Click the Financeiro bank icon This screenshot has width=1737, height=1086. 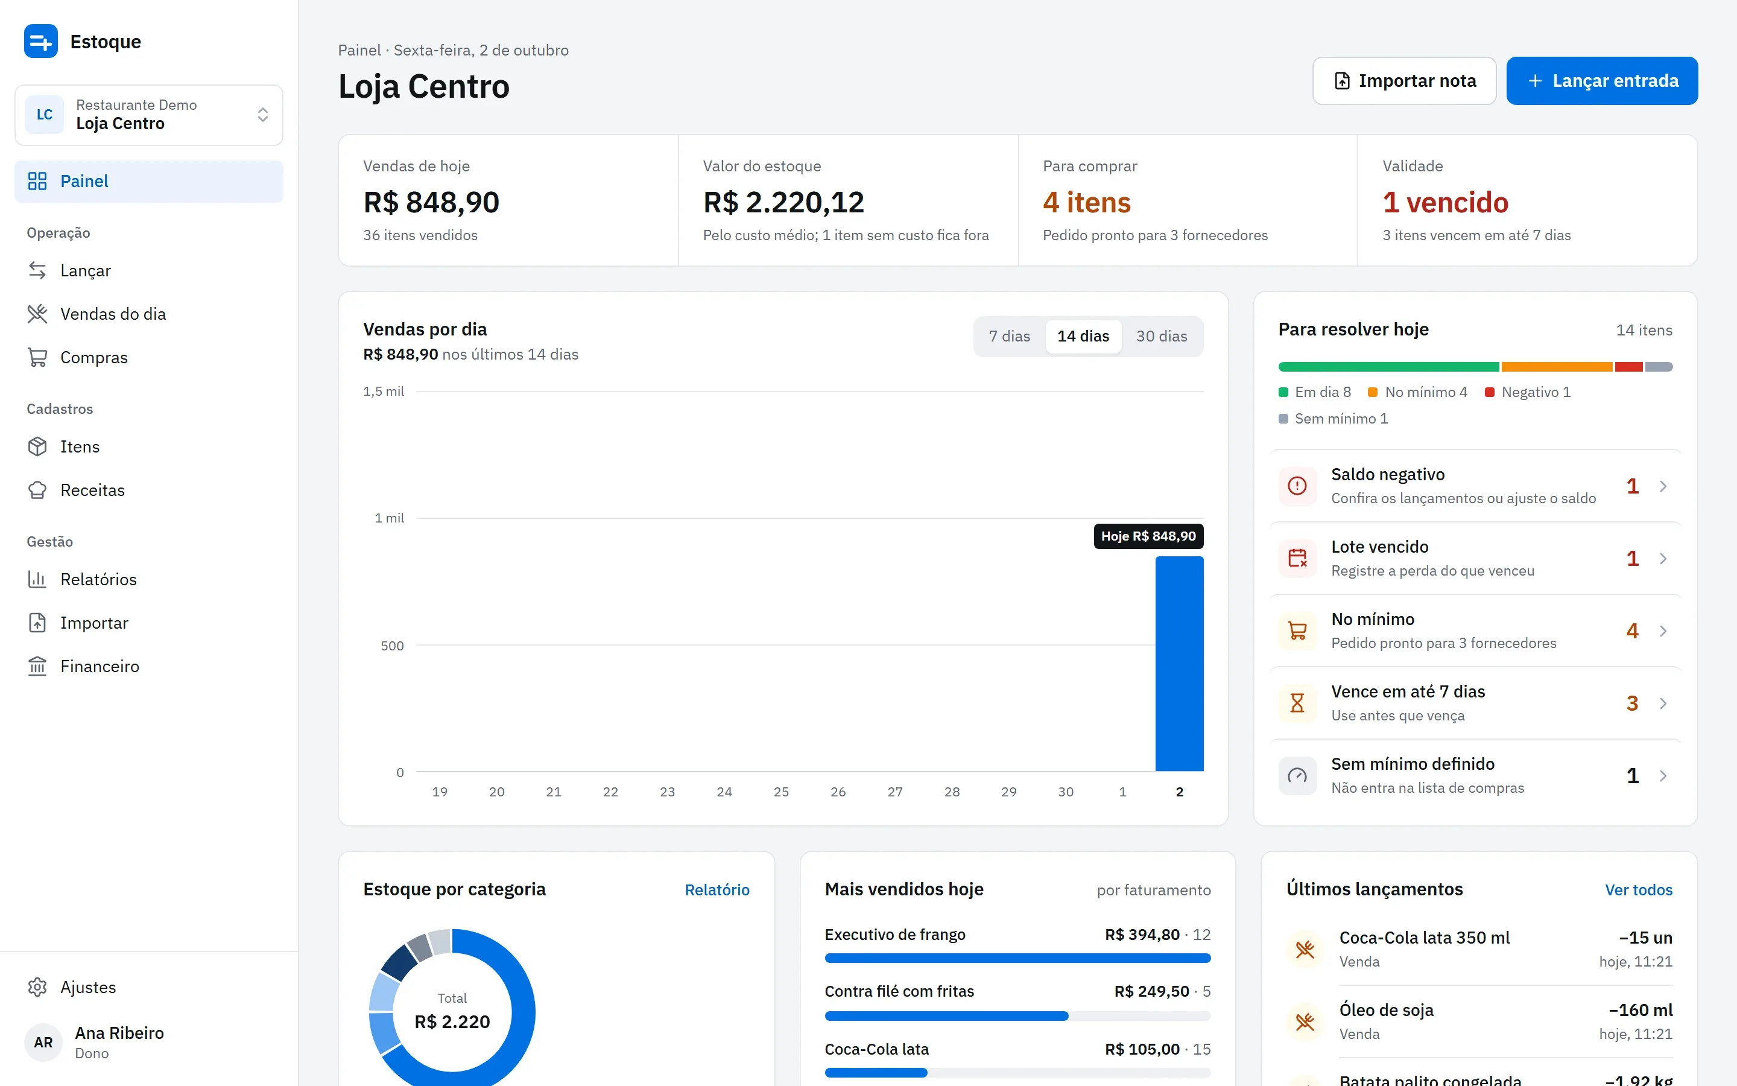pos(37,666)
